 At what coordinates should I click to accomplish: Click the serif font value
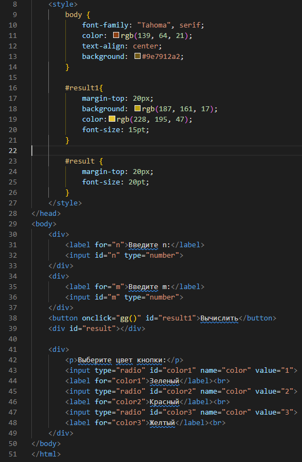coord(190,25)
